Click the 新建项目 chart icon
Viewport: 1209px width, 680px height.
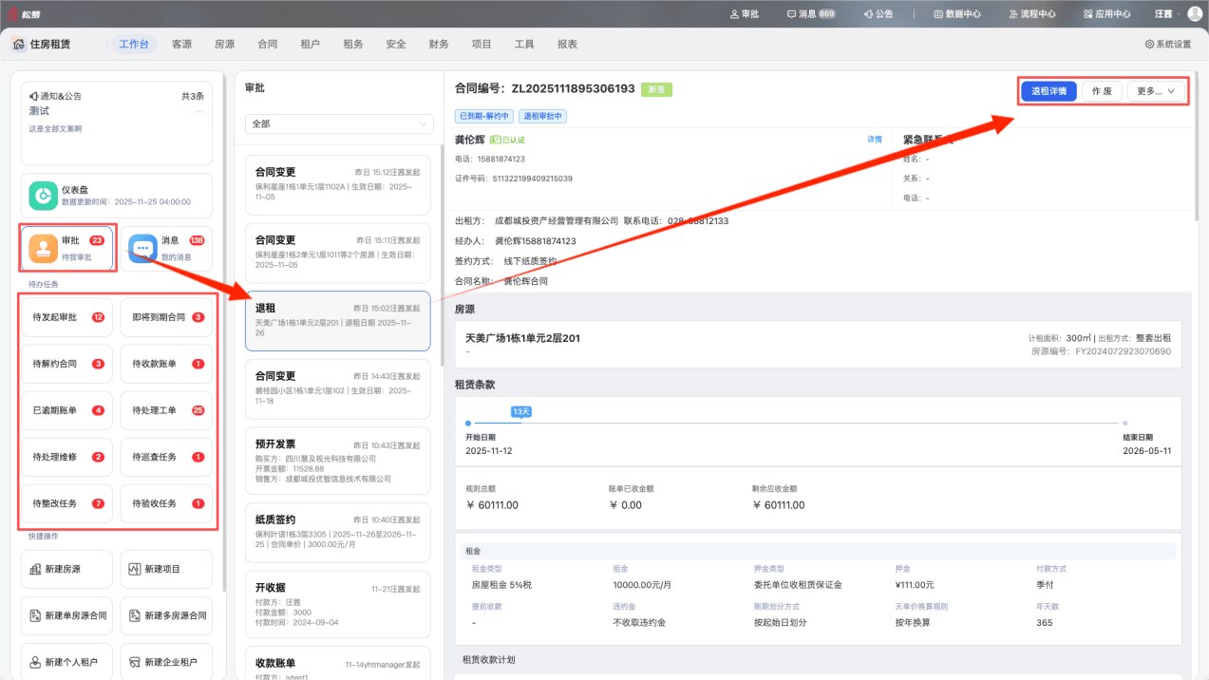136,569
